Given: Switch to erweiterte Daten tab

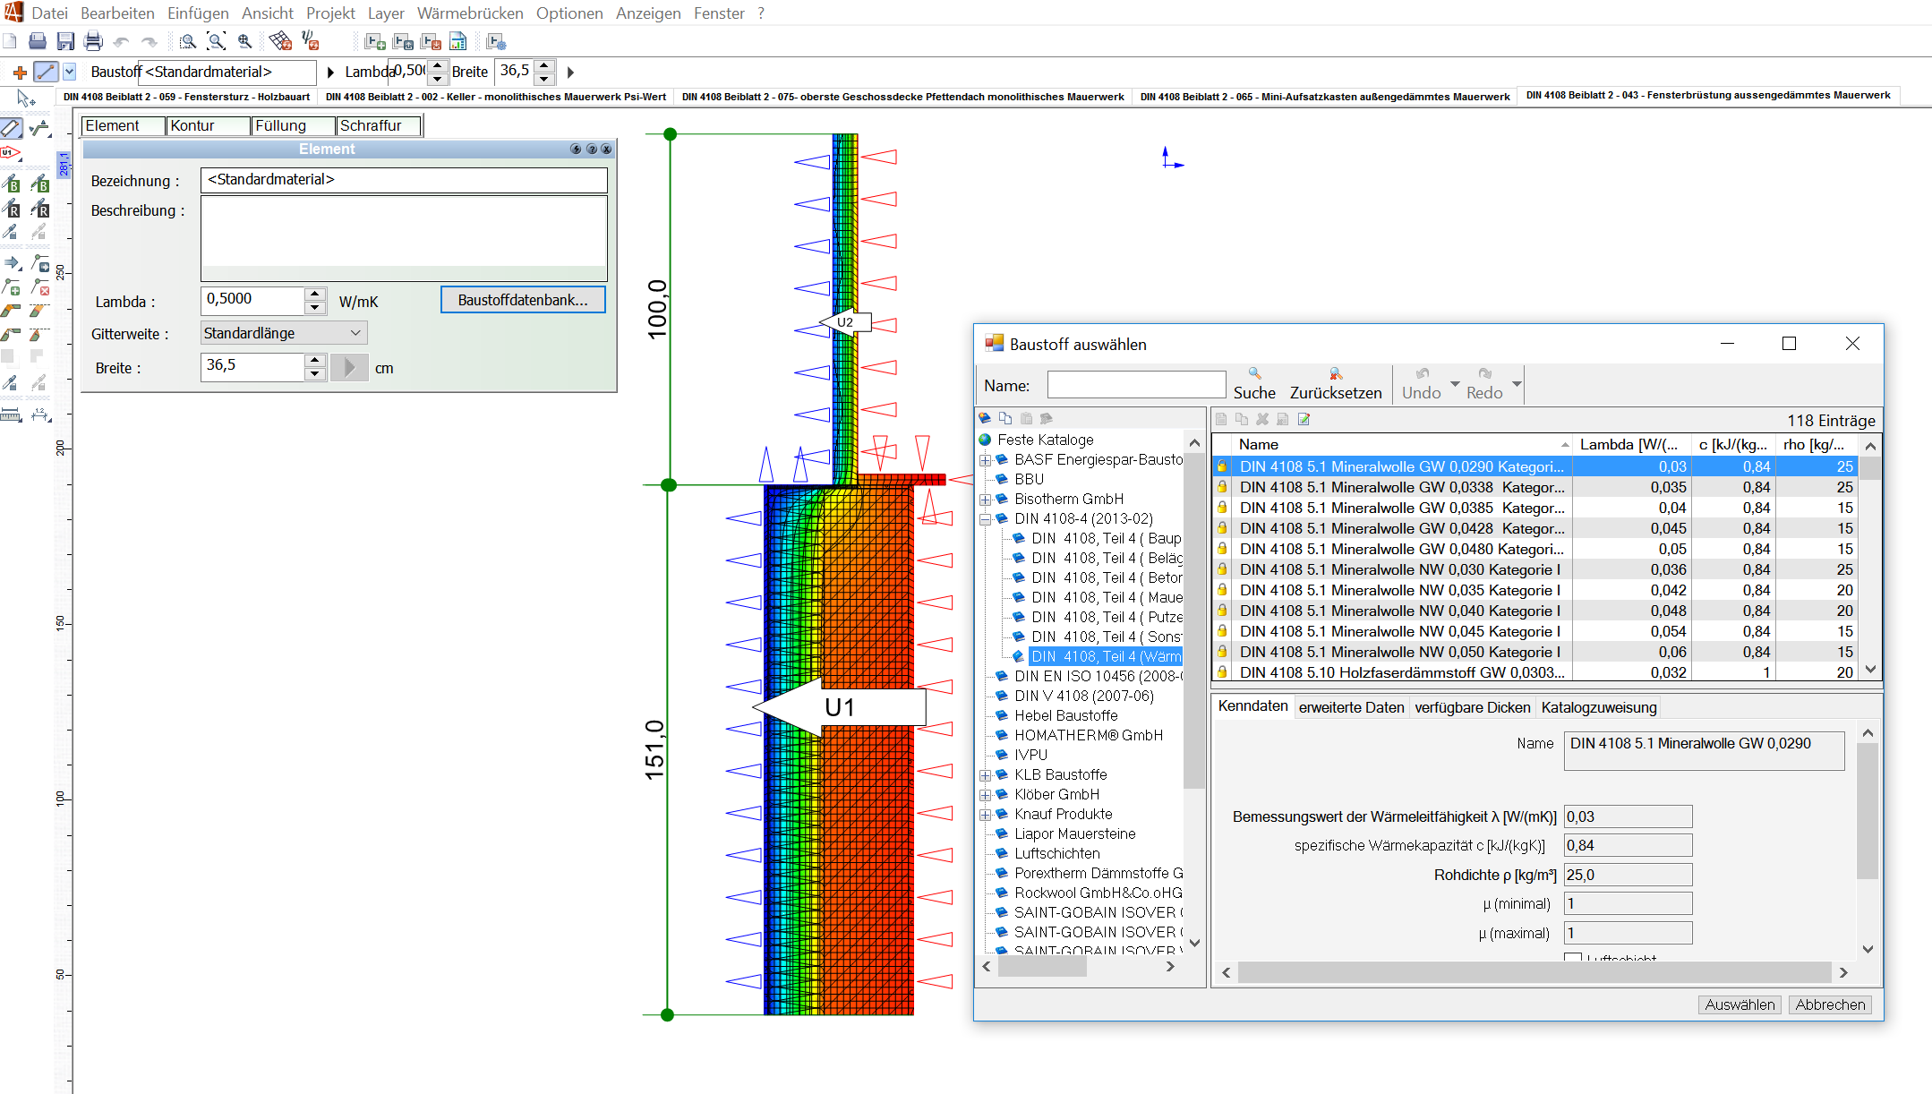Looking at the screenshot, I should tap(1351, 707).
